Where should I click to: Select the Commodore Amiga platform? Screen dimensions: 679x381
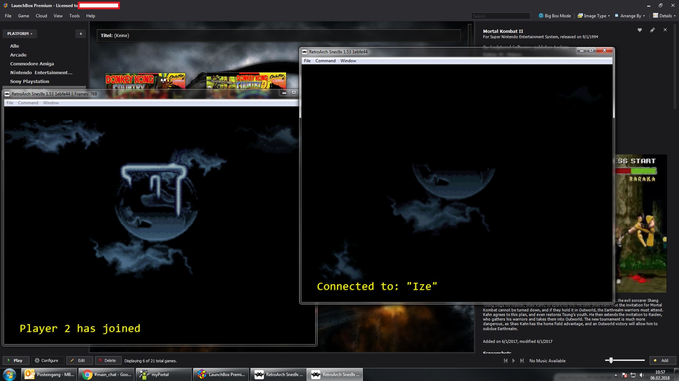coord(32,64)
